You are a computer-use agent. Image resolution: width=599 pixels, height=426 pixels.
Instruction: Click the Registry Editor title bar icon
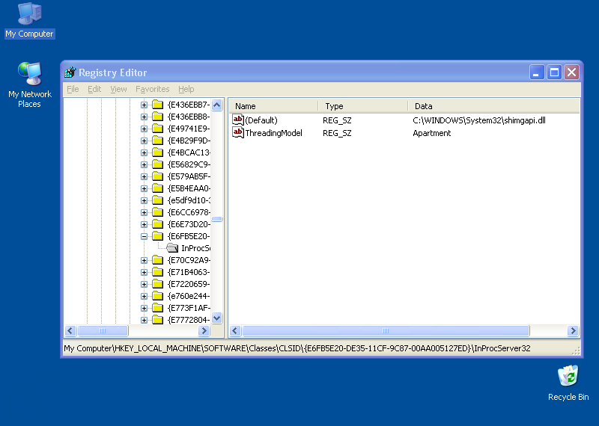(70, 72)
